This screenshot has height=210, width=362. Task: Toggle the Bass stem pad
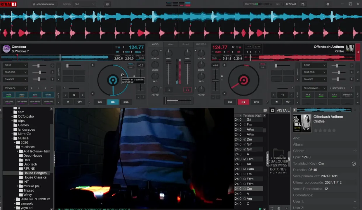point(35,95)
